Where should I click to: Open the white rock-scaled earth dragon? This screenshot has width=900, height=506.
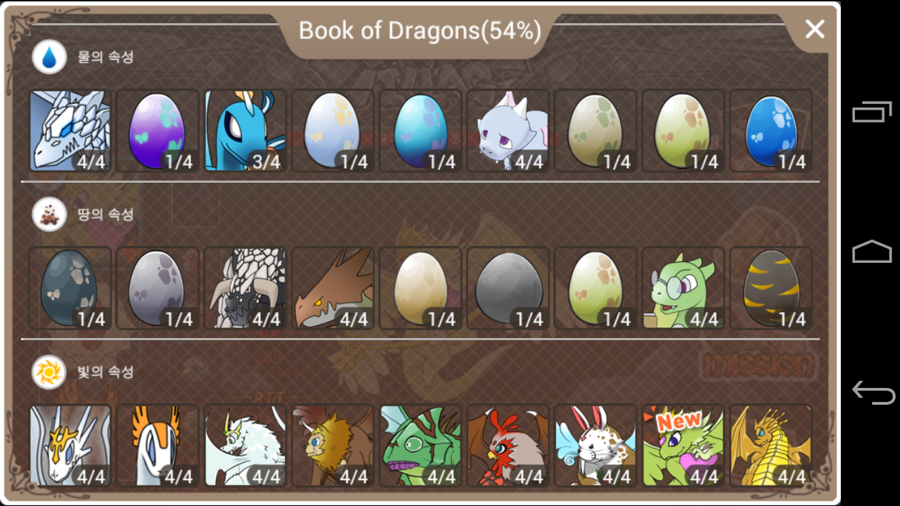pos(245,287)
